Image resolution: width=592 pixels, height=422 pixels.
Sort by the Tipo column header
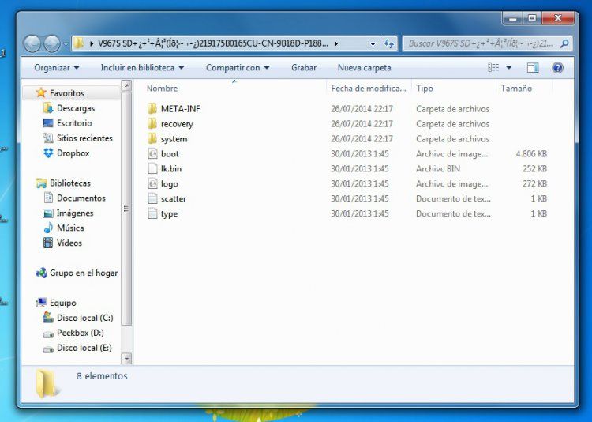(425, 88)
